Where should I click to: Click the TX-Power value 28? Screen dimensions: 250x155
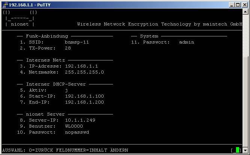(68, 48)
